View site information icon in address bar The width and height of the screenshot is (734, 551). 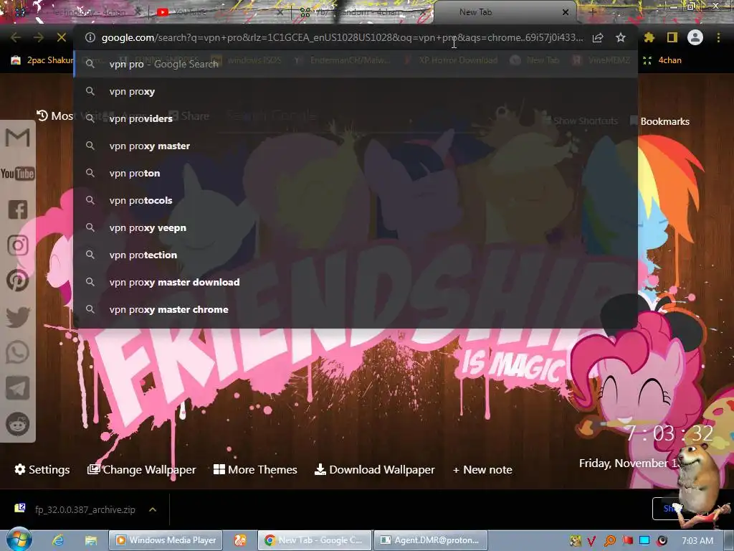[90, 37]
